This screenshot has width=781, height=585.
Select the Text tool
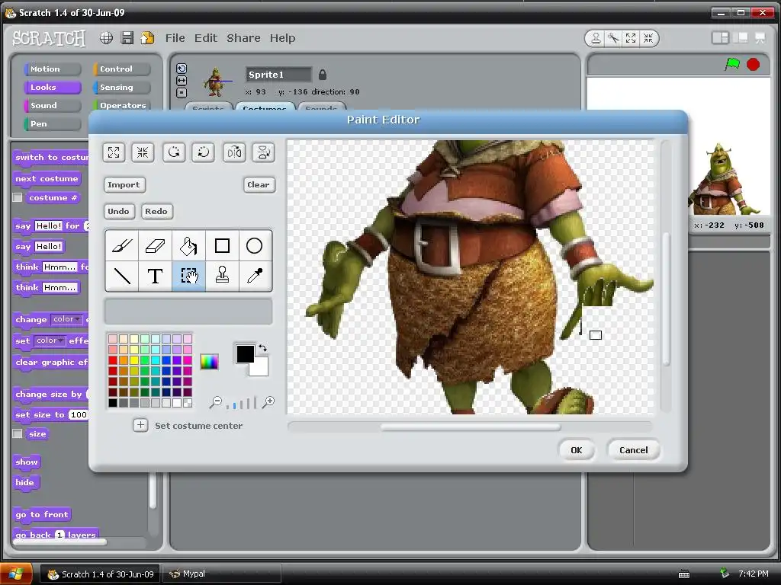tap(156, 276)
